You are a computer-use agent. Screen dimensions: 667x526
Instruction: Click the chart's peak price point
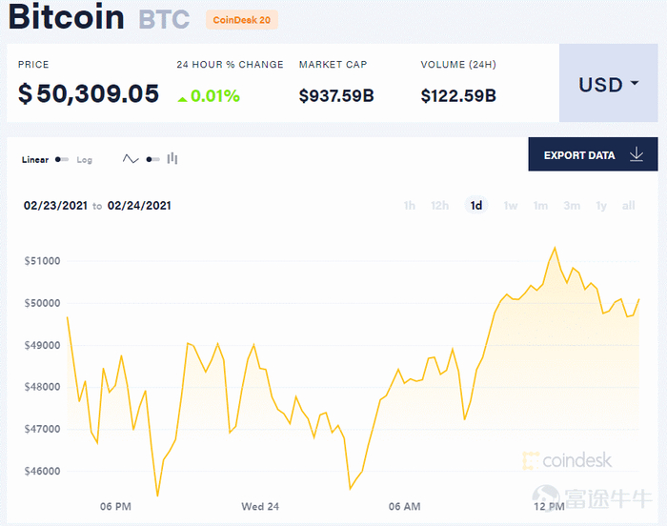click(554, 248)
